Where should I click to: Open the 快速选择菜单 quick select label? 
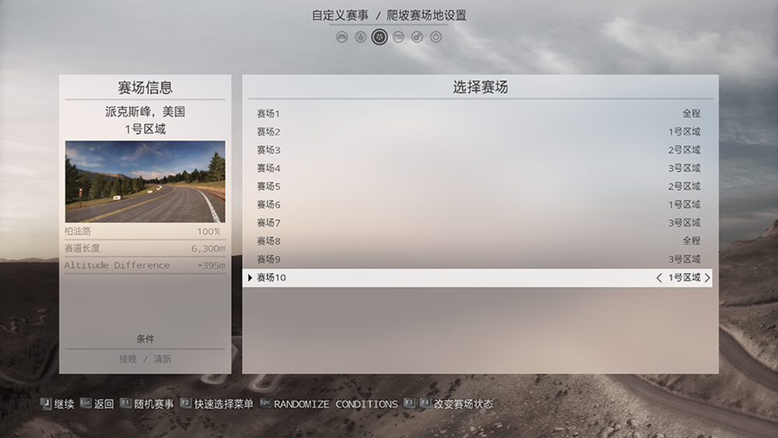point(224,405)
